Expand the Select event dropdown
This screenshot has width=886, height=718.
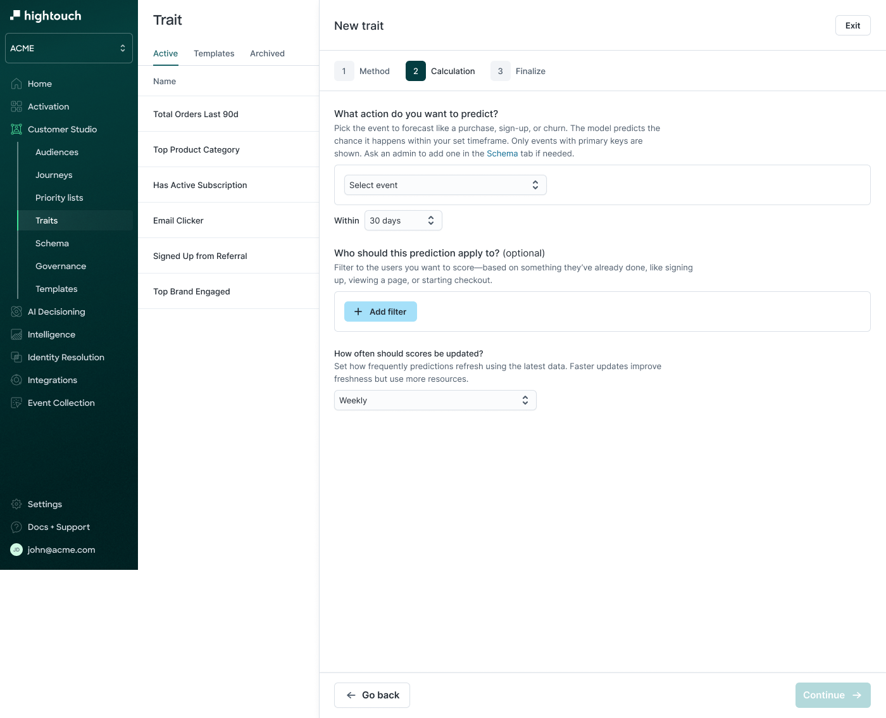click(x=445, y=185)
